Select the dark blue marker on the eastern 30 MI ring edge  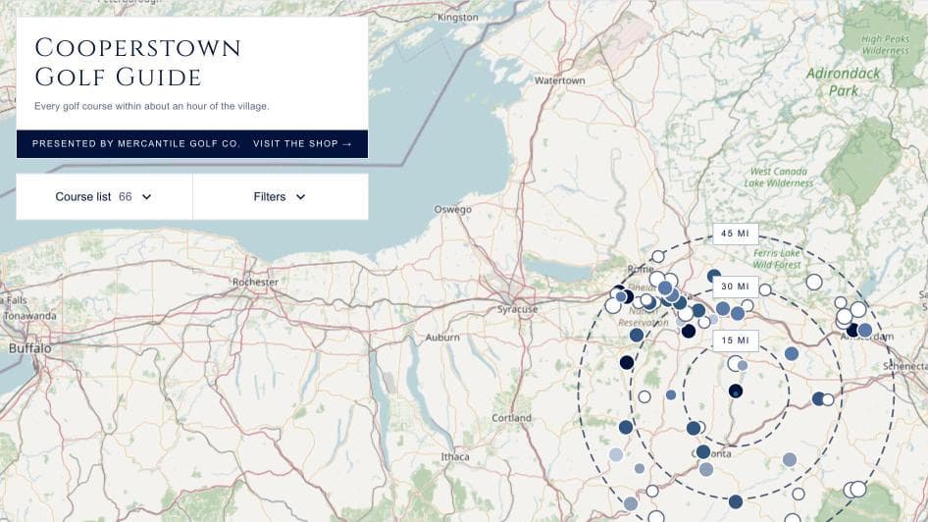click(x=818, y=399)
